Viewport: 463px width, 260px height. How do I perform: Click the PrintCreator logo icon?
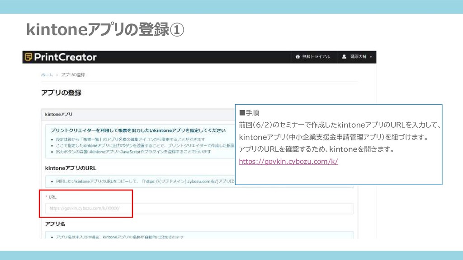(28, 57)
